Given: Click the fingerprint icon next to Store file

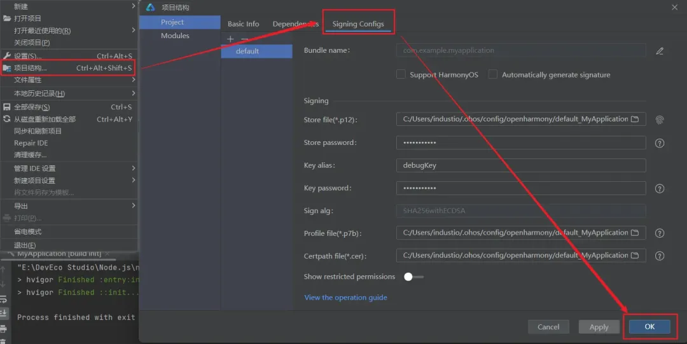Looking at the screenshot, I should (x=660, y=120).
